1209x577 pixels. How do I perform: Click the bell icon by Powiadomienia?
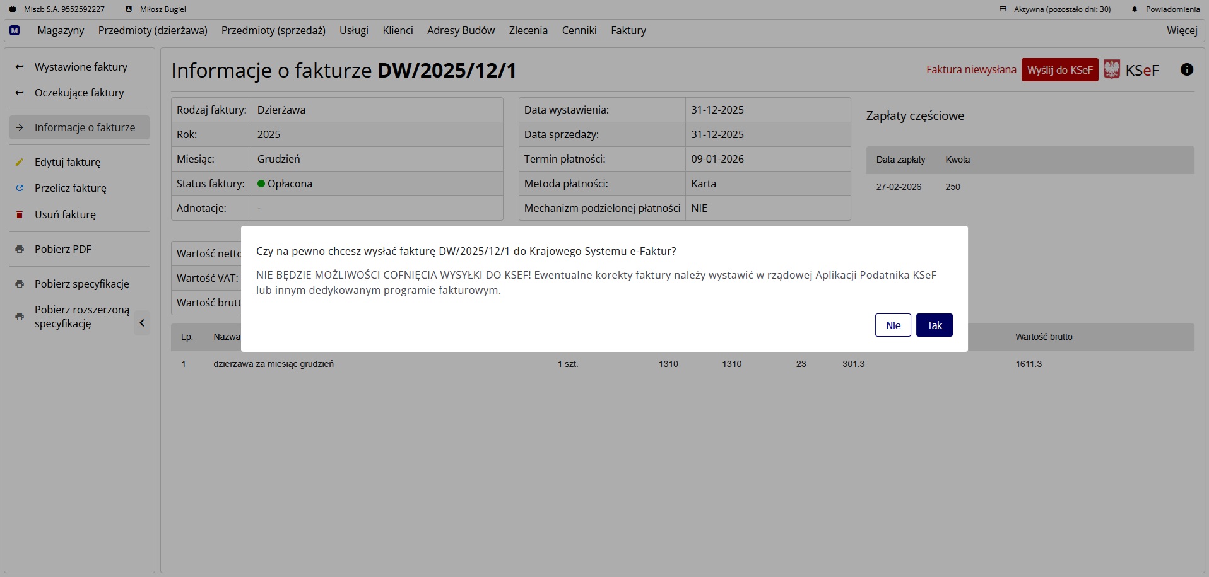pos(1135,9)
